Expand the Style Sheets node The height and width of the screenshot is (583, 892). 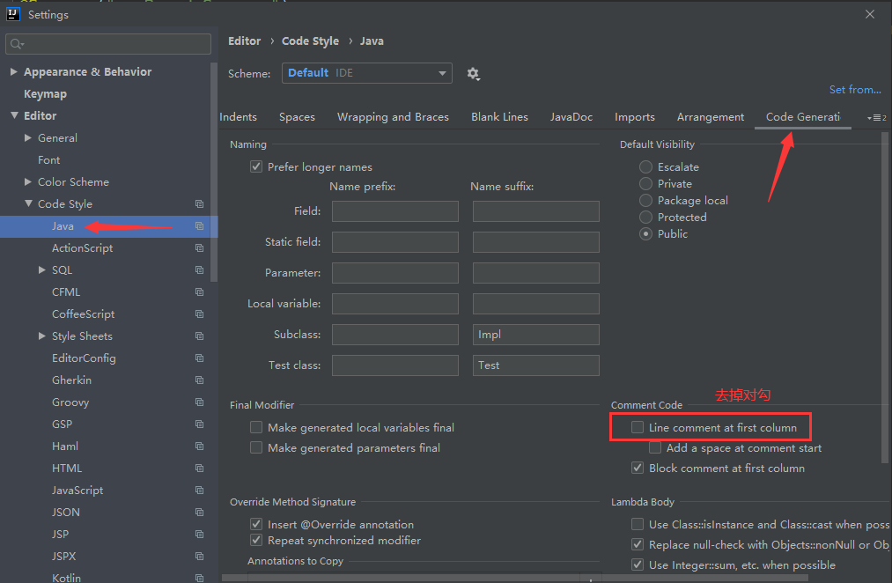click(42, 336)
